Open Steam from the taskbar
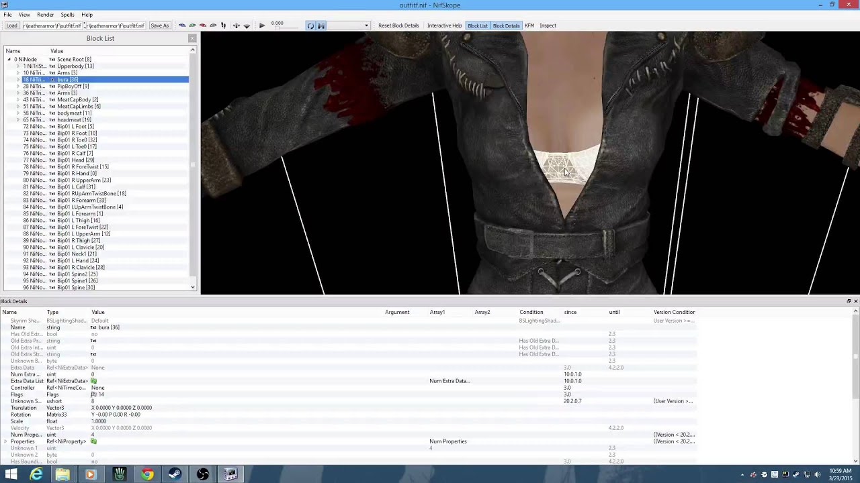Image resolution: width=860 pixels, height=483 pixels. coord(175,474)
